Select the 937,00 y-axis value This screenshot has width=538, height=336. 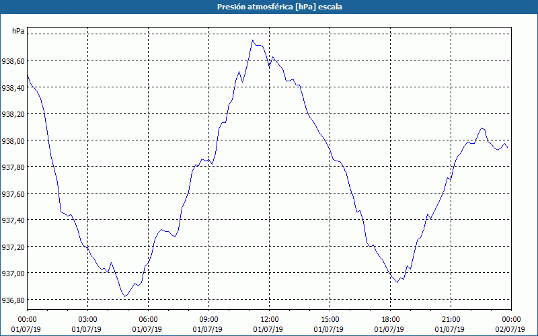(13, 274)
